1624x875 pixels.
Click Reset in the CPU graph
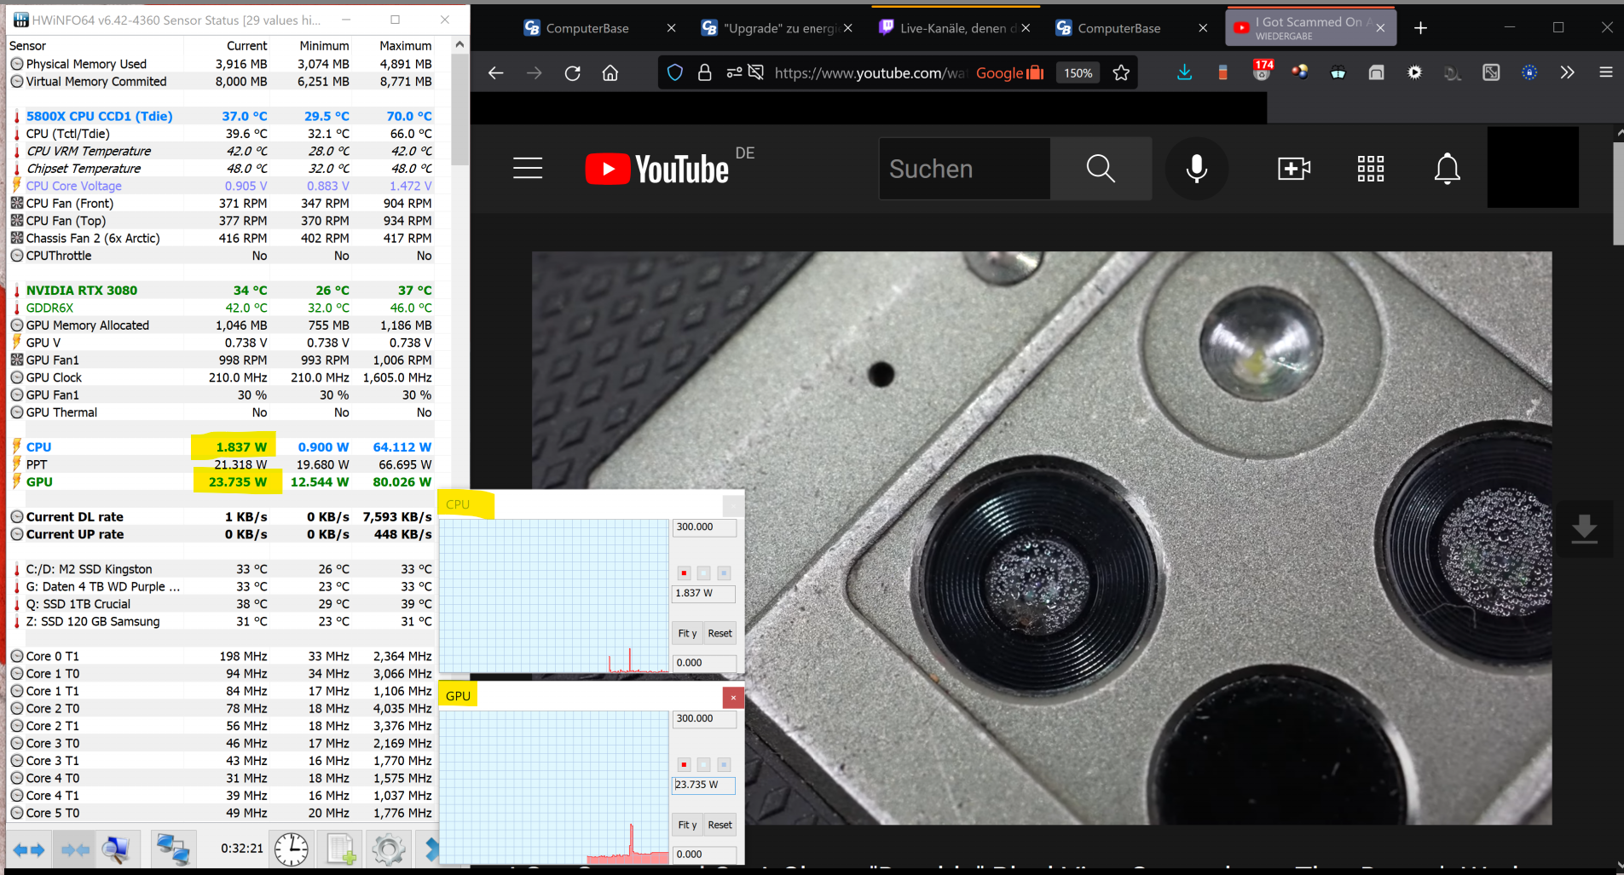point(720,633)
